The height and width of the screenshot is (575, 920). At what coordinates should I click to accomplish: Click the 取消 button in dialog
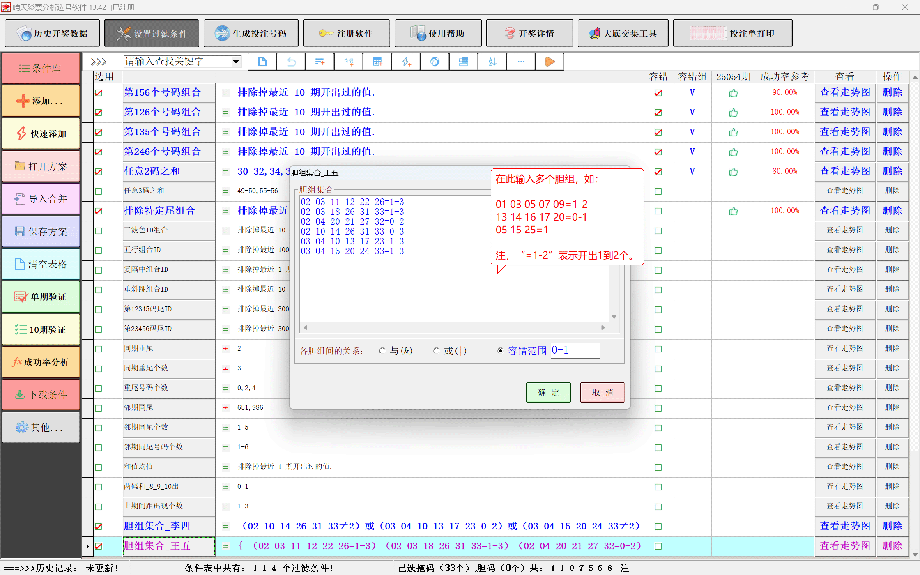pos(602,392)
